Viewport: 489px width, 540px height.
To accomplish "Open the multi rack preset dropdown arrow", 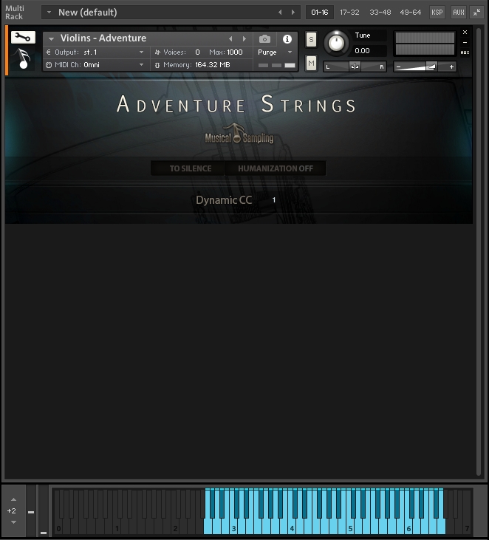I will tap(49, 12).
